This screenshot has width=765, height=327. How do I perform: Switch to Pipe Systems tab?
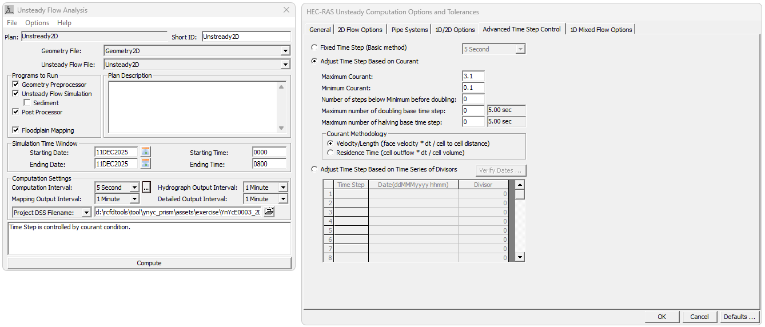[x=409, y=30]
